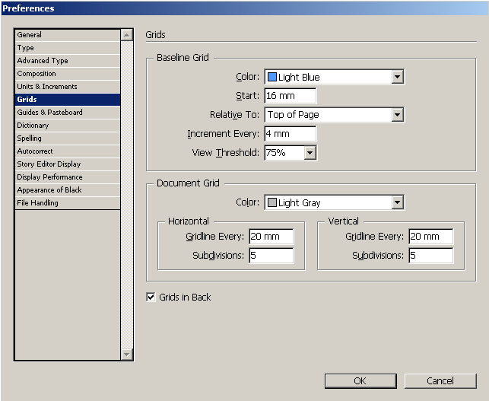Go to Display Performance preferences
The image size is (489, 401).
click(68, 177)
